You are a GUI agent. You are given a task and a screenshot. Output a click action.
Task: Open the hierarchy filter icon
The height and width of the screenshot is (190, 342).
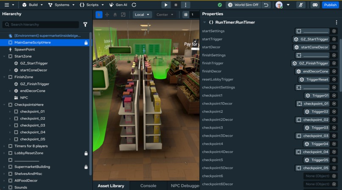pos(85,25)
